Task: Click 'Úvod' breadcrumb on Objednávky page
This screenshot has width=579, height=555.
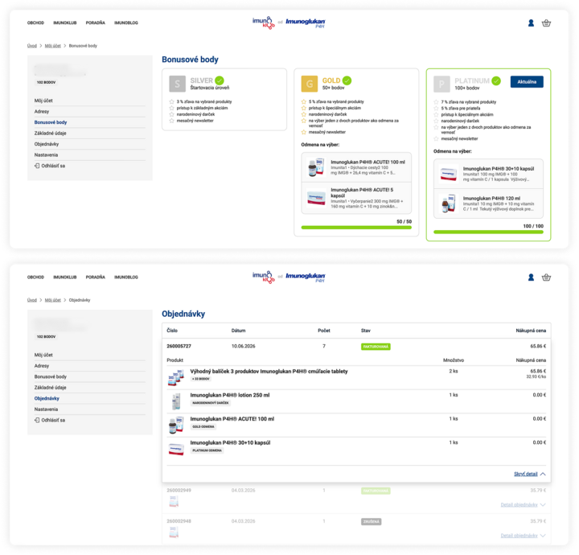Action: tap(32, 300)
